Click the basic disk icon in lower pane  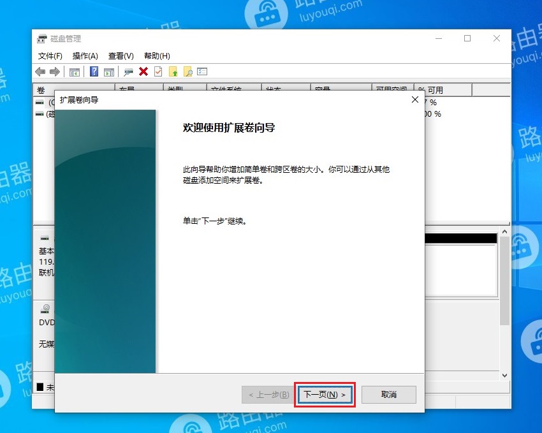(45, 238)
